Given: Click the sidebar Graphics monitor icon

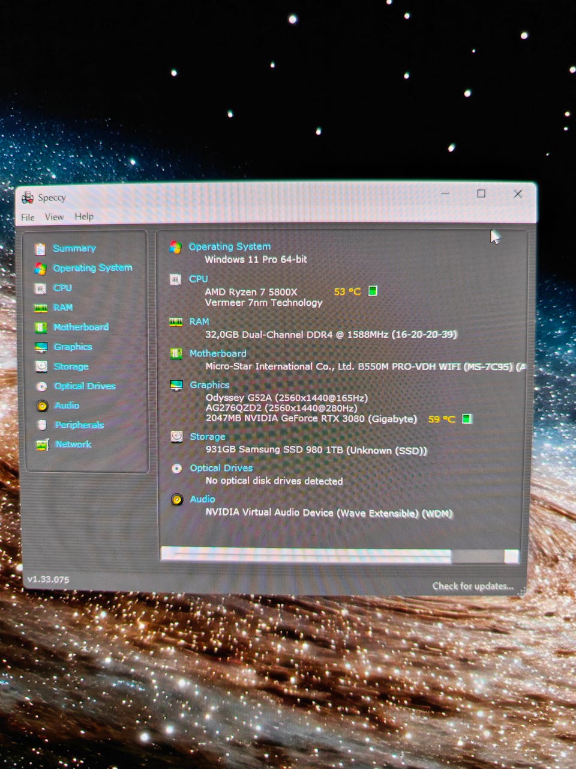Looking at the screenshot, I should (x=41, y=347).
